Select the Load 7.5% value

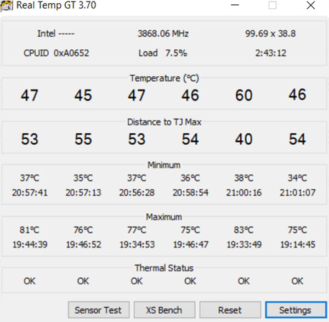[163, 53]
